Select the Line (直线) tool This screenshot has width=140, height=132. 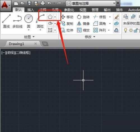pos(6,21)
